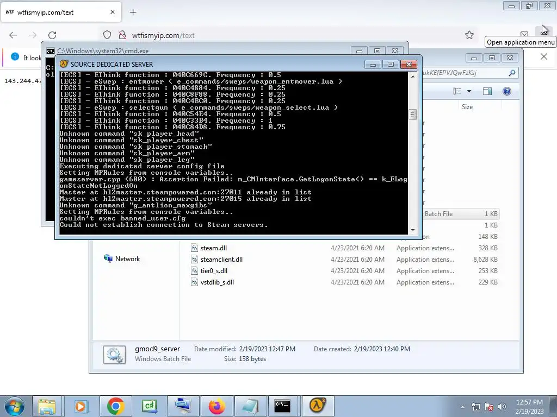Select tier0_s.dll in file list

214,270
